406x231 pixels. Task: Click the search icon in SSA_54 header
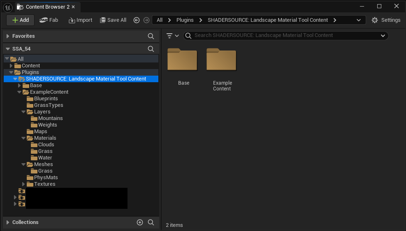151,49
